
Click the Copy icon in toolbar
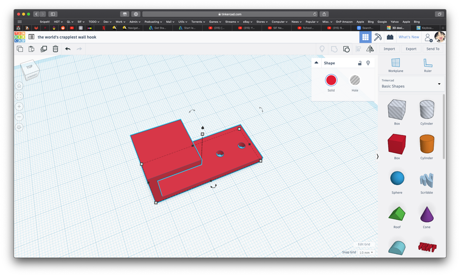click(20, 49)
